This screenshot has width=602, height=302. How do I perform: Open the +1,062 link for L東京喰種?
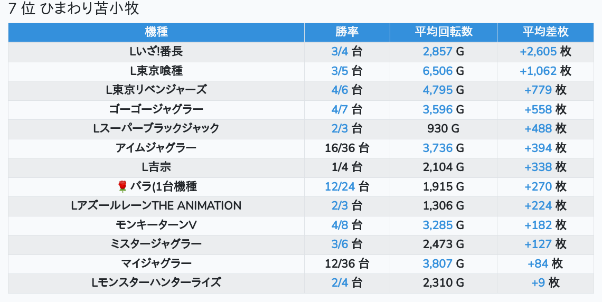[x=538, y=71]
